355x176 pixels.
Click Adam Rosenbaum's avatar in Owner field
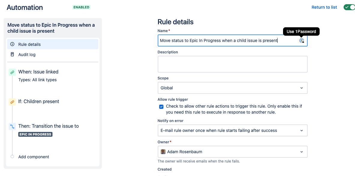tap(163, 152)
